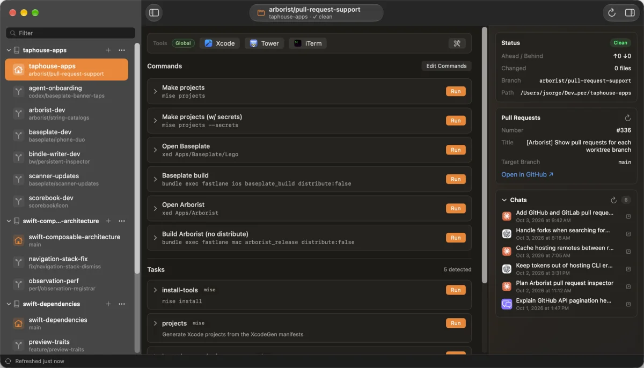This screenshot has width=644, height=368.
Task: Expand the Open Baseplate command
Action: 155,150
